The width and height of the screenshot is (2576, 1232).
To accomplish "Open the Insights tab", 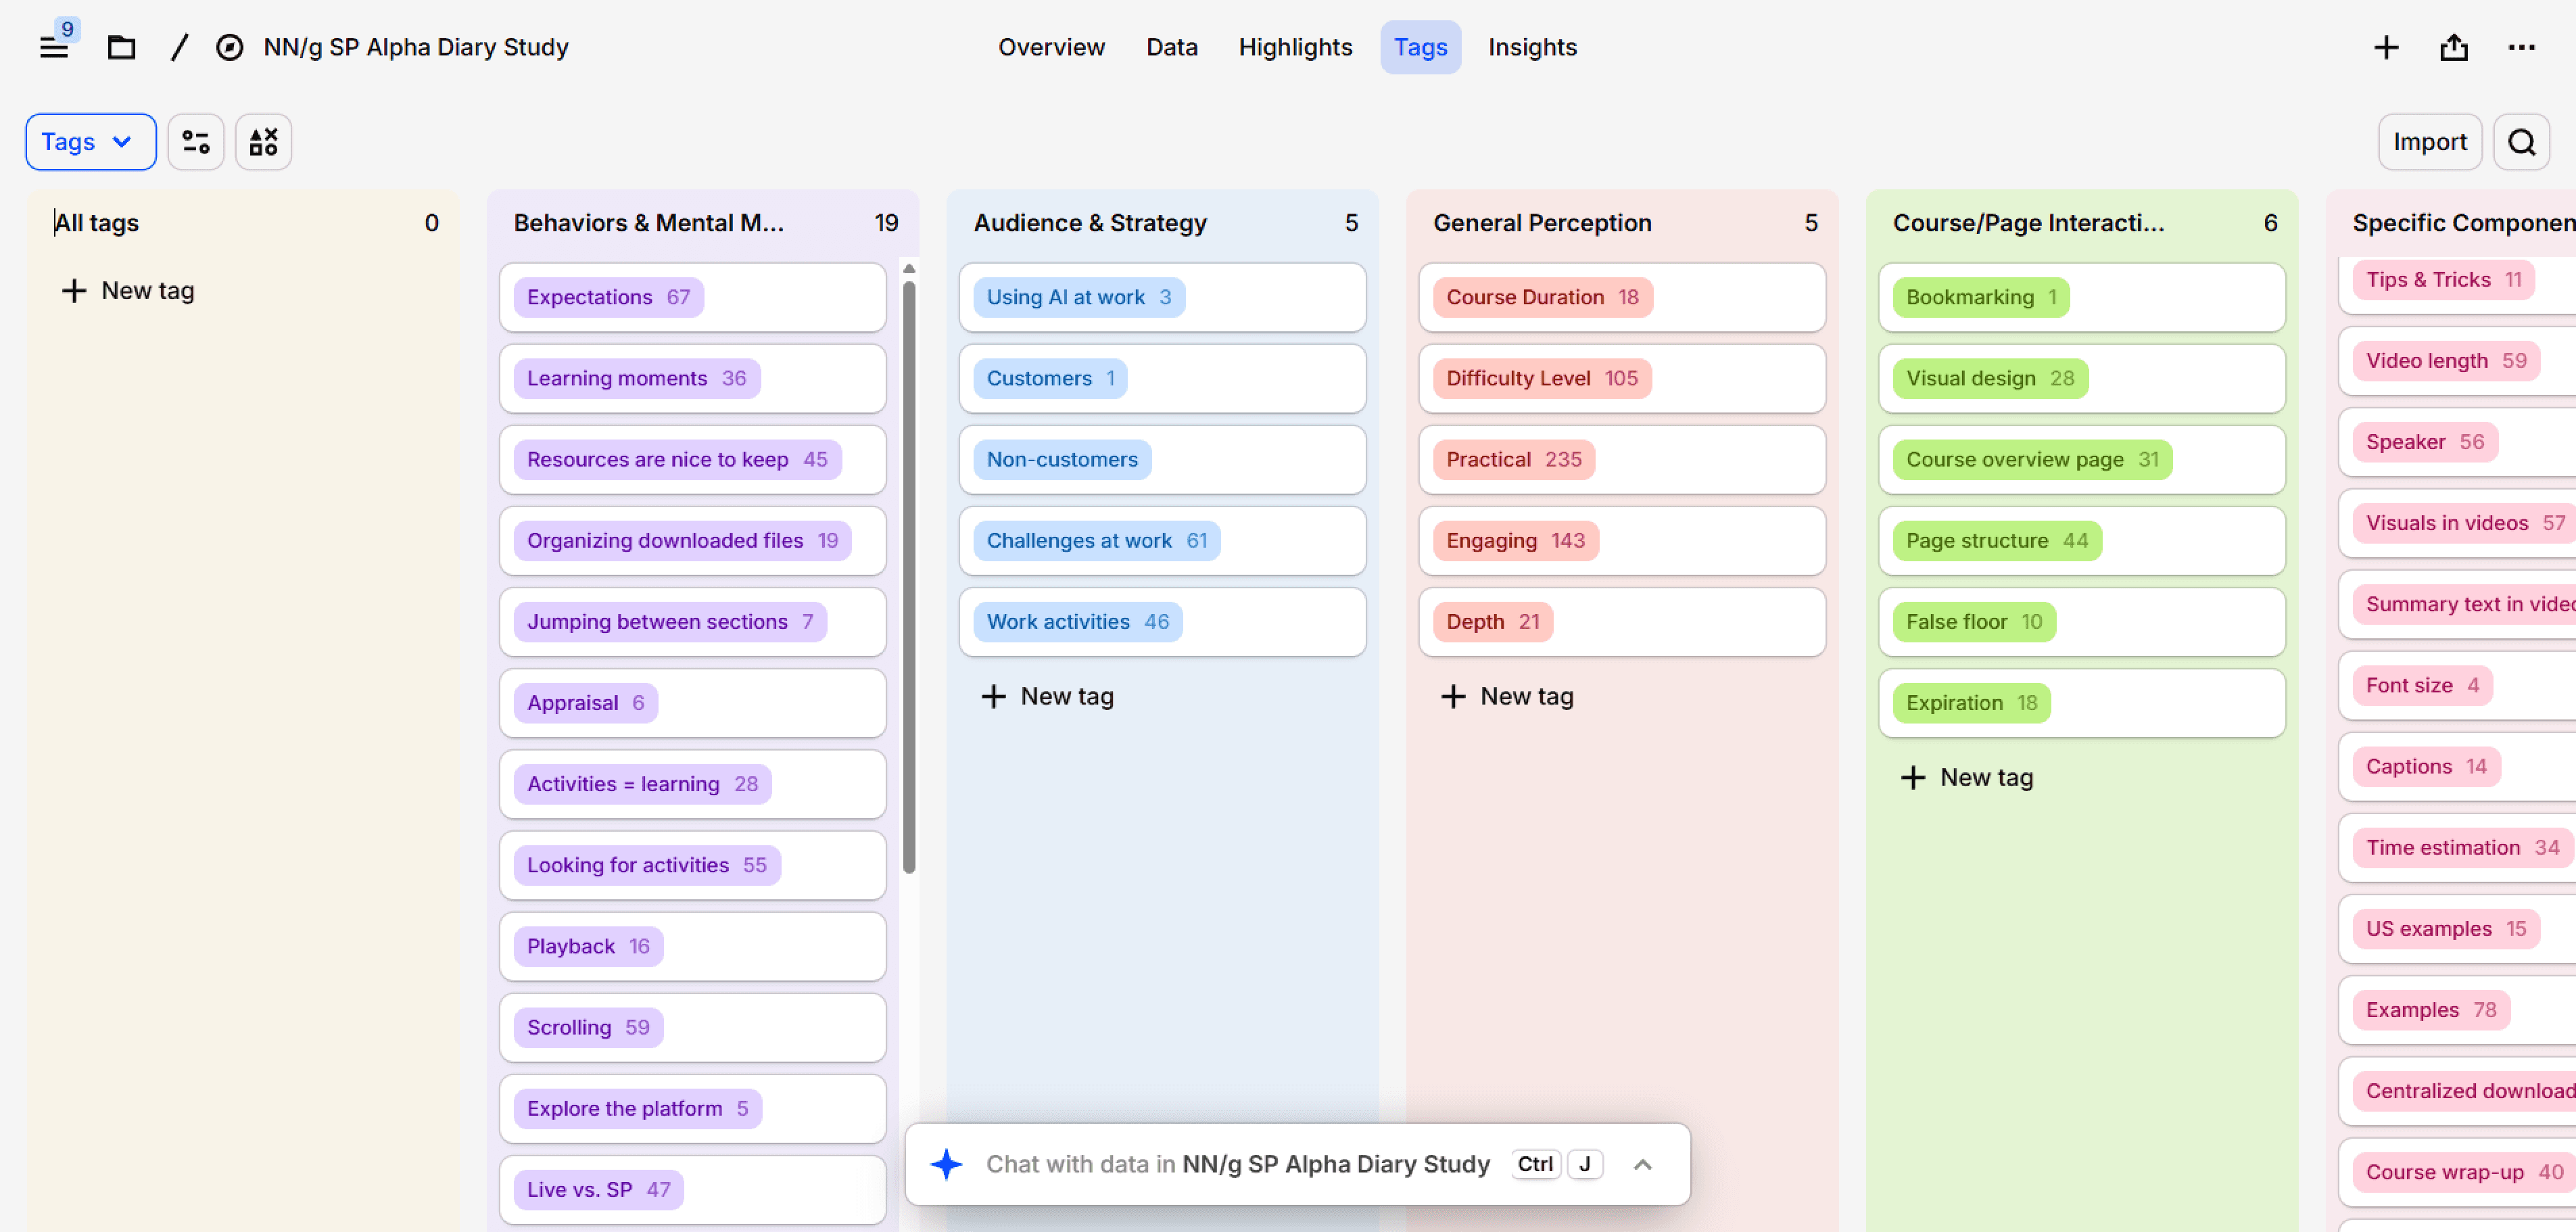I will tap(1531, 47).
